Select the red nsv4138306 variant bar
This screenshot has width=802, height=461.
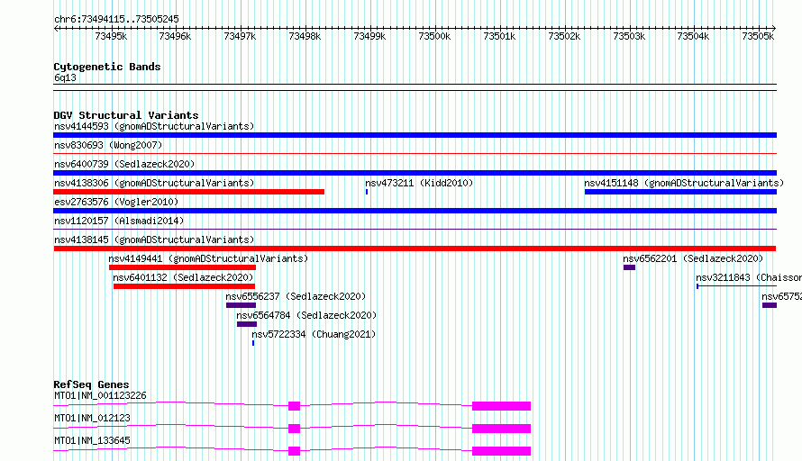click(x=188, y=192)
